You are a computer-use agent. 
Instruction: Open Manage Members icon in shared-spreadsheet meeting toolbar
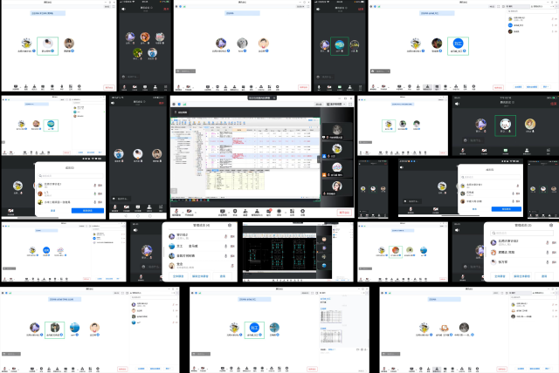(x=256, y=211)
